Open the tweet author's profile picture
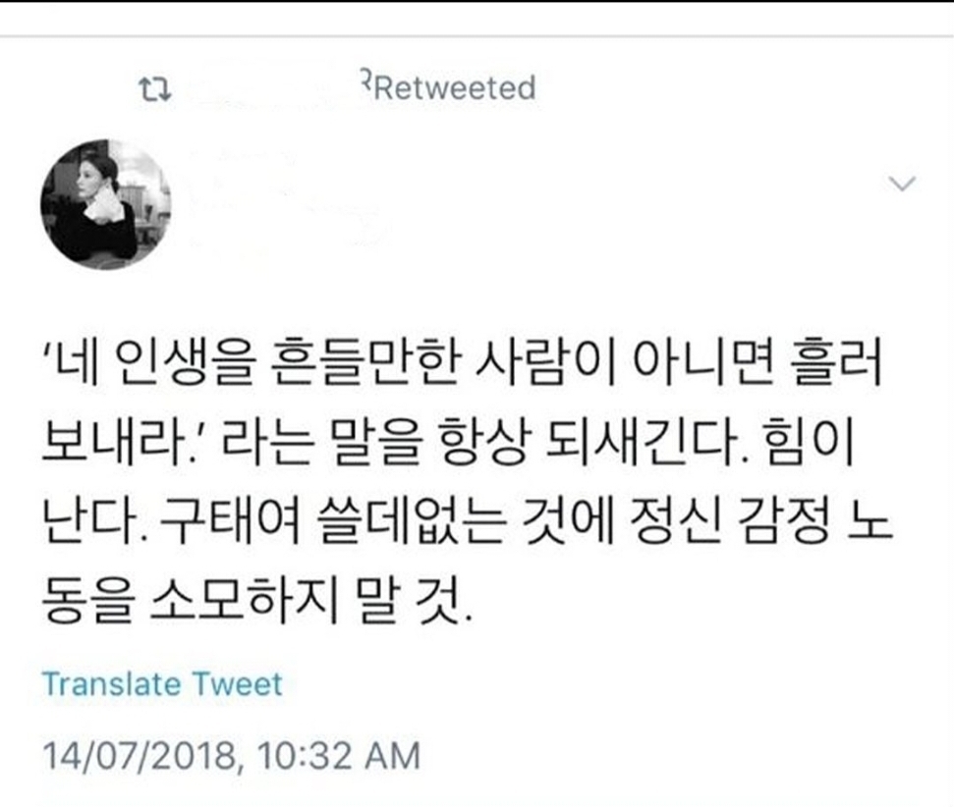Viewport: 954px width, 807px height. point(106,204)
